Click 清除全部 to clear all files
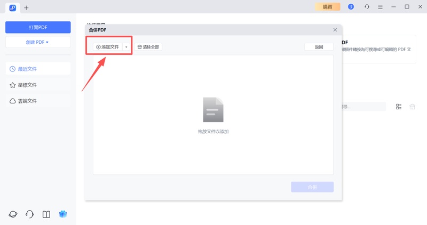The width and height of the screenshot is (427, 225). [148, 47]
